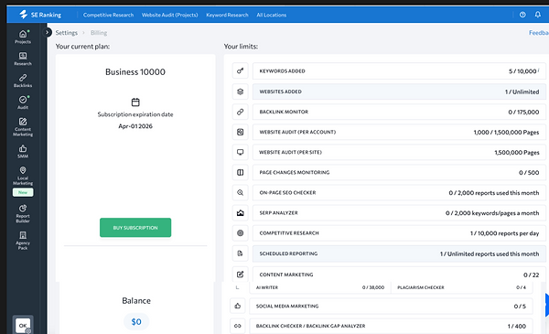Click the 5 / 10,000 keywords value
This screenshot has width=549, height=334.
point(522,71)
